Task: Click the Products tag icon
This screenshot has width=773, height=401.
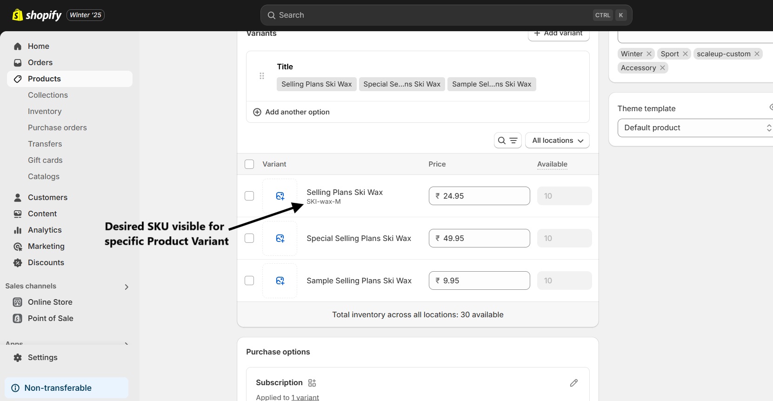Action: (18, 79)
